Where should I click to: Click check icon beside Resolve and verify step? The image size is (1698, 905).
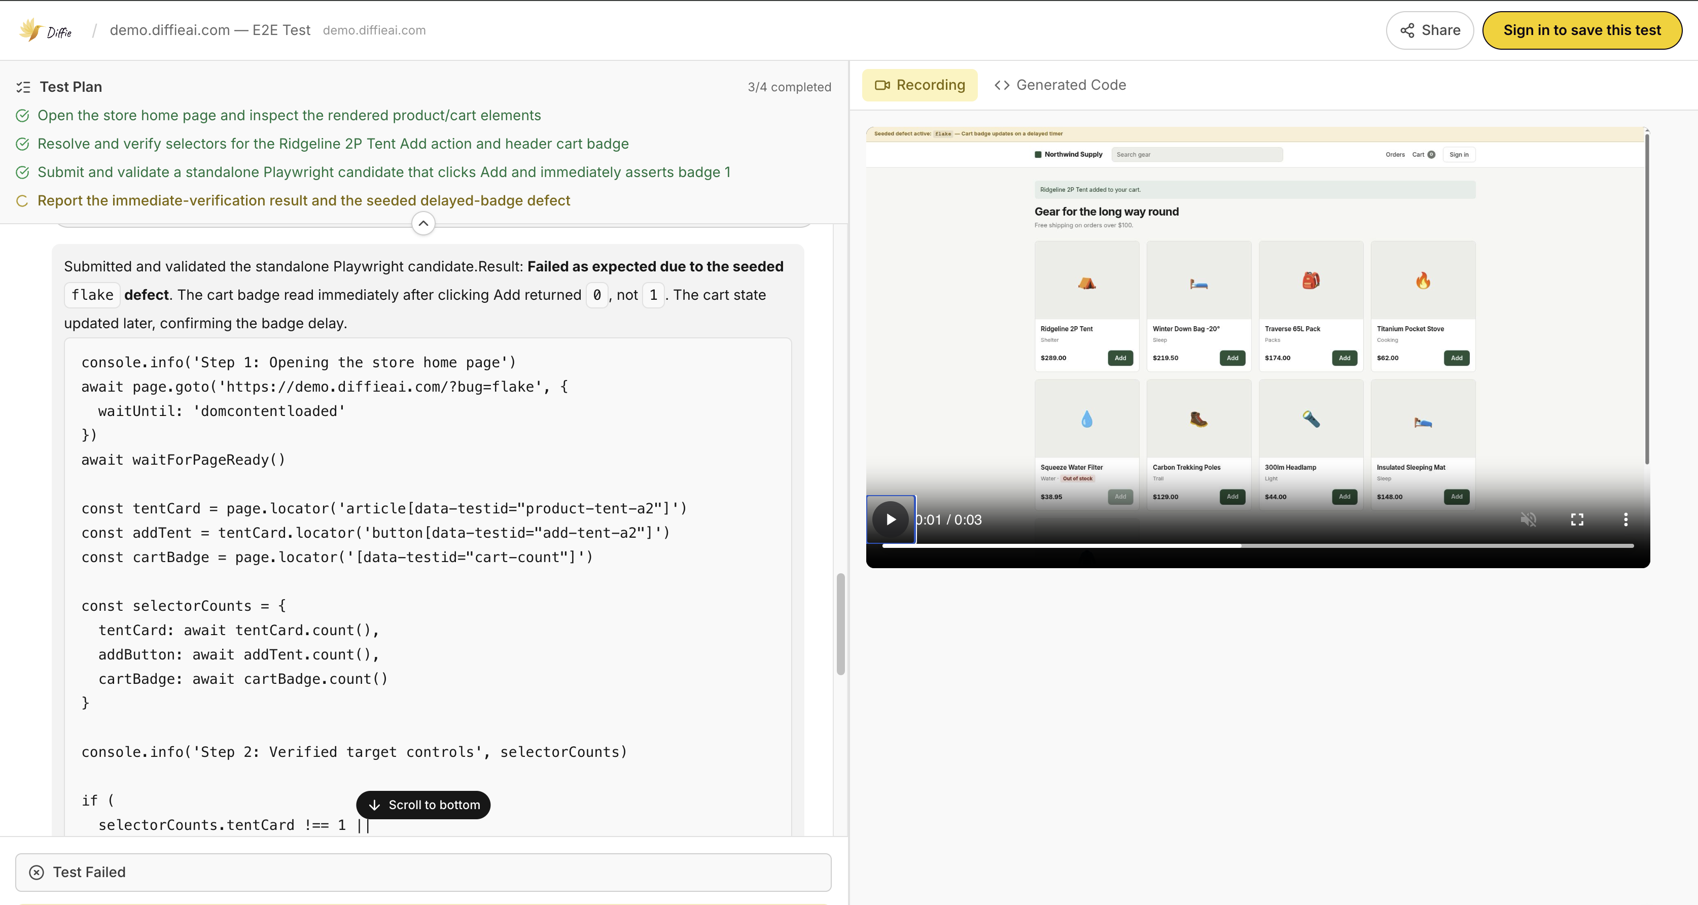[22, 145]
